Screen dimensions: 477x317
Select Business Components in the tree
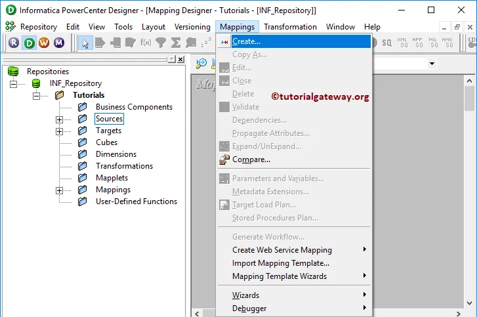pos(134,107)
